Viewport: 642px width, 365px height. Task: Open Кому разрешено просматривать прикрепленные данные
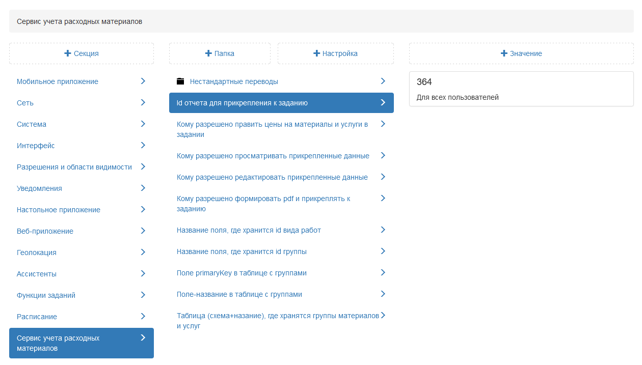coord(273,156)
